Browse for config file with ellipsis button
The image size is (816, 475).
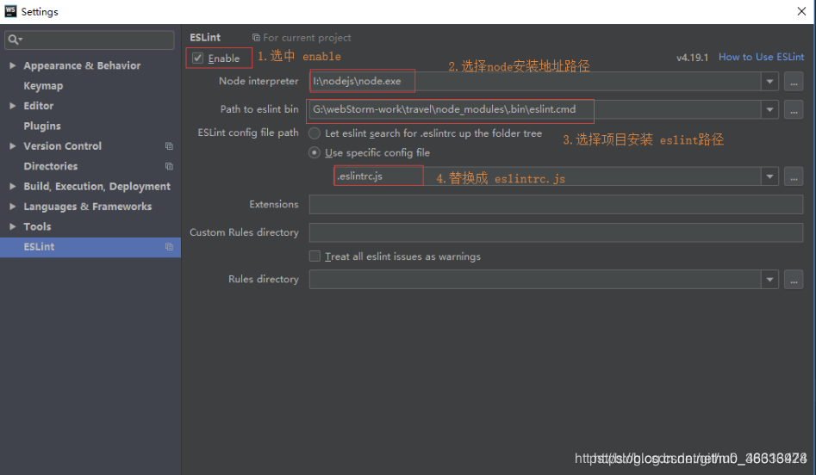tap(794, 176)
